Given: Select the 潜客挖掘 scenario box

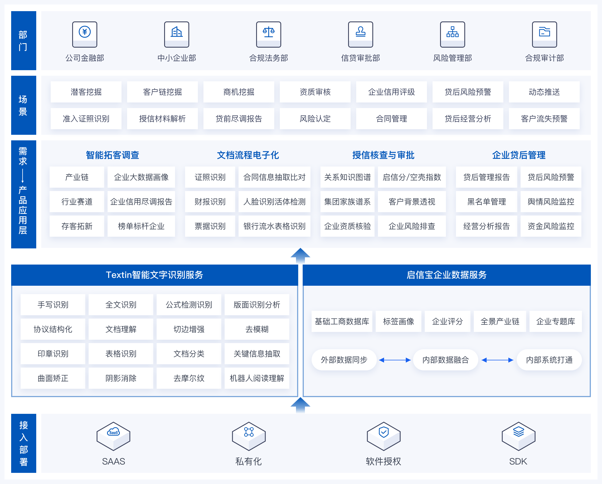Looking at the screenshot, I should pos(86,92).
